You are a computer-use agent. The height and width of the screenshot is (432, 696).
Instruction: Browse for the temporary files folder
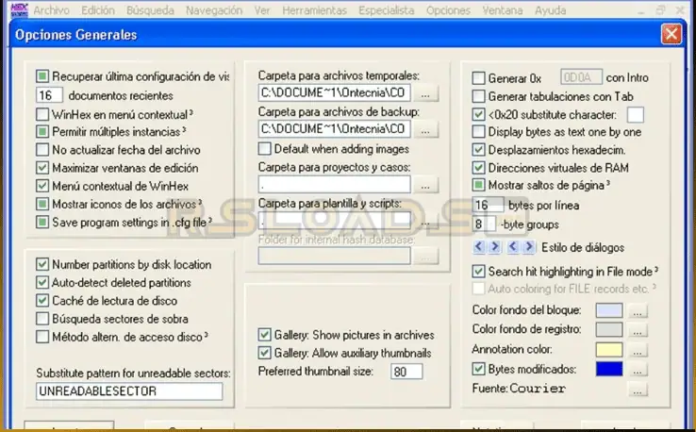click(x=427, y=93)
